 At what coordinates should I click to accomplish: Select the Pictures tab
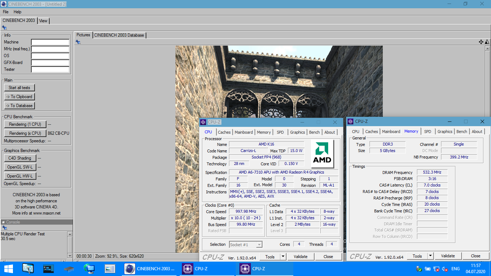pyautogui.click(x=83, y=35)
